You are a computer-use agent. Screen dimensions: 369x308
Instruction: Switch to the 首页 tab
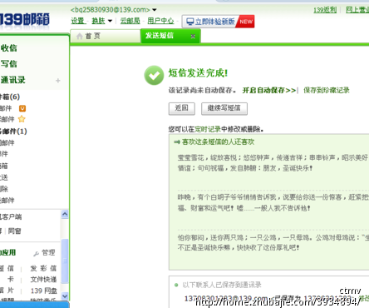pyautogui.click(x=106, y=36)
